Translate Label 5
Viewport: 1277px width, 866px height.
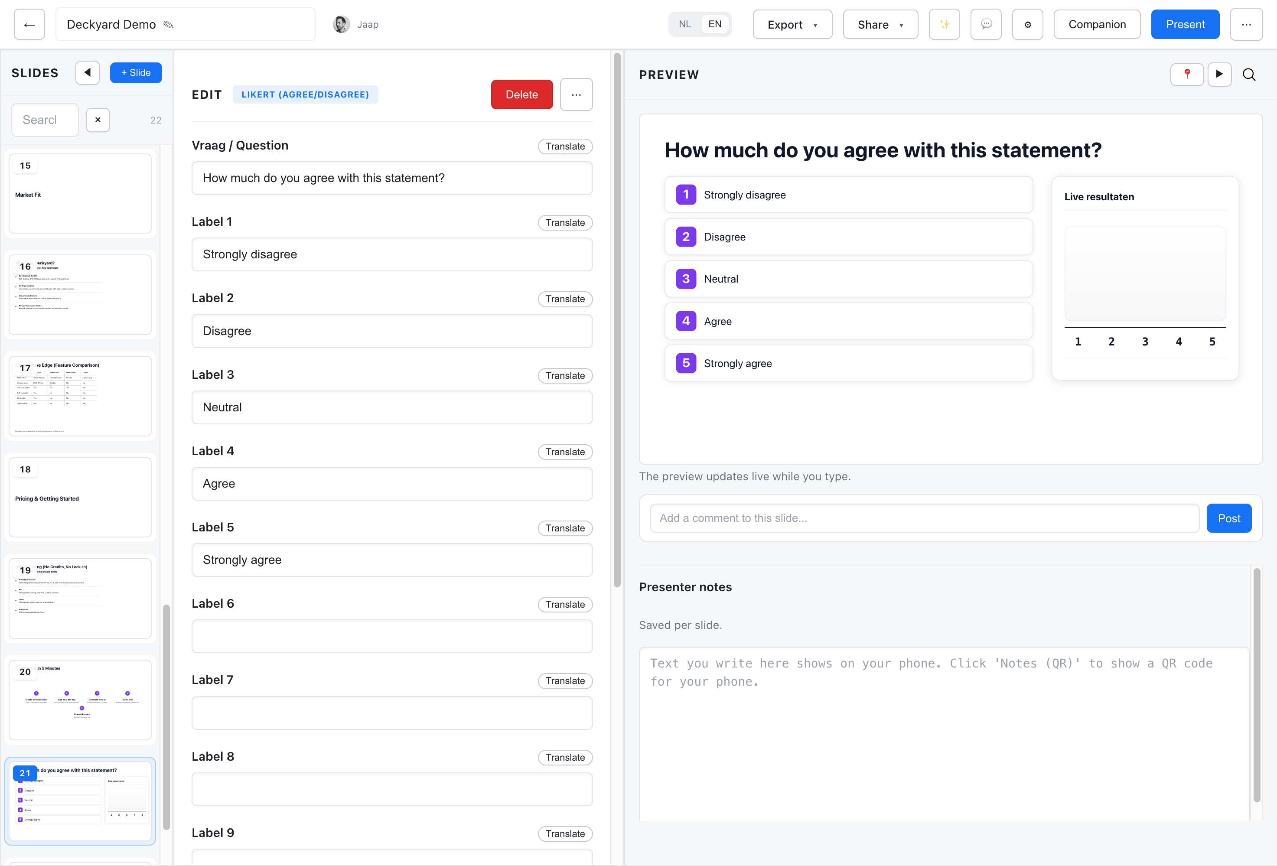[565, 528]
